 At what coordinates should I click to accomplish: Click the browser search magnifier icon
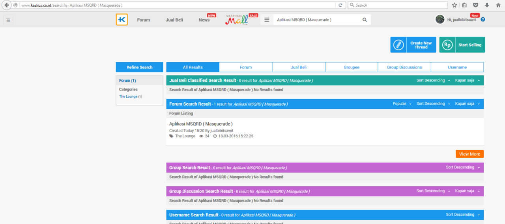(352, 5)
